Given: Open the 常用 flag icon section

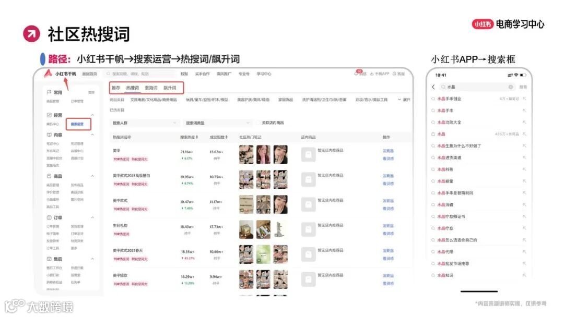Looking at the screenshot, I should click(49, 92).
